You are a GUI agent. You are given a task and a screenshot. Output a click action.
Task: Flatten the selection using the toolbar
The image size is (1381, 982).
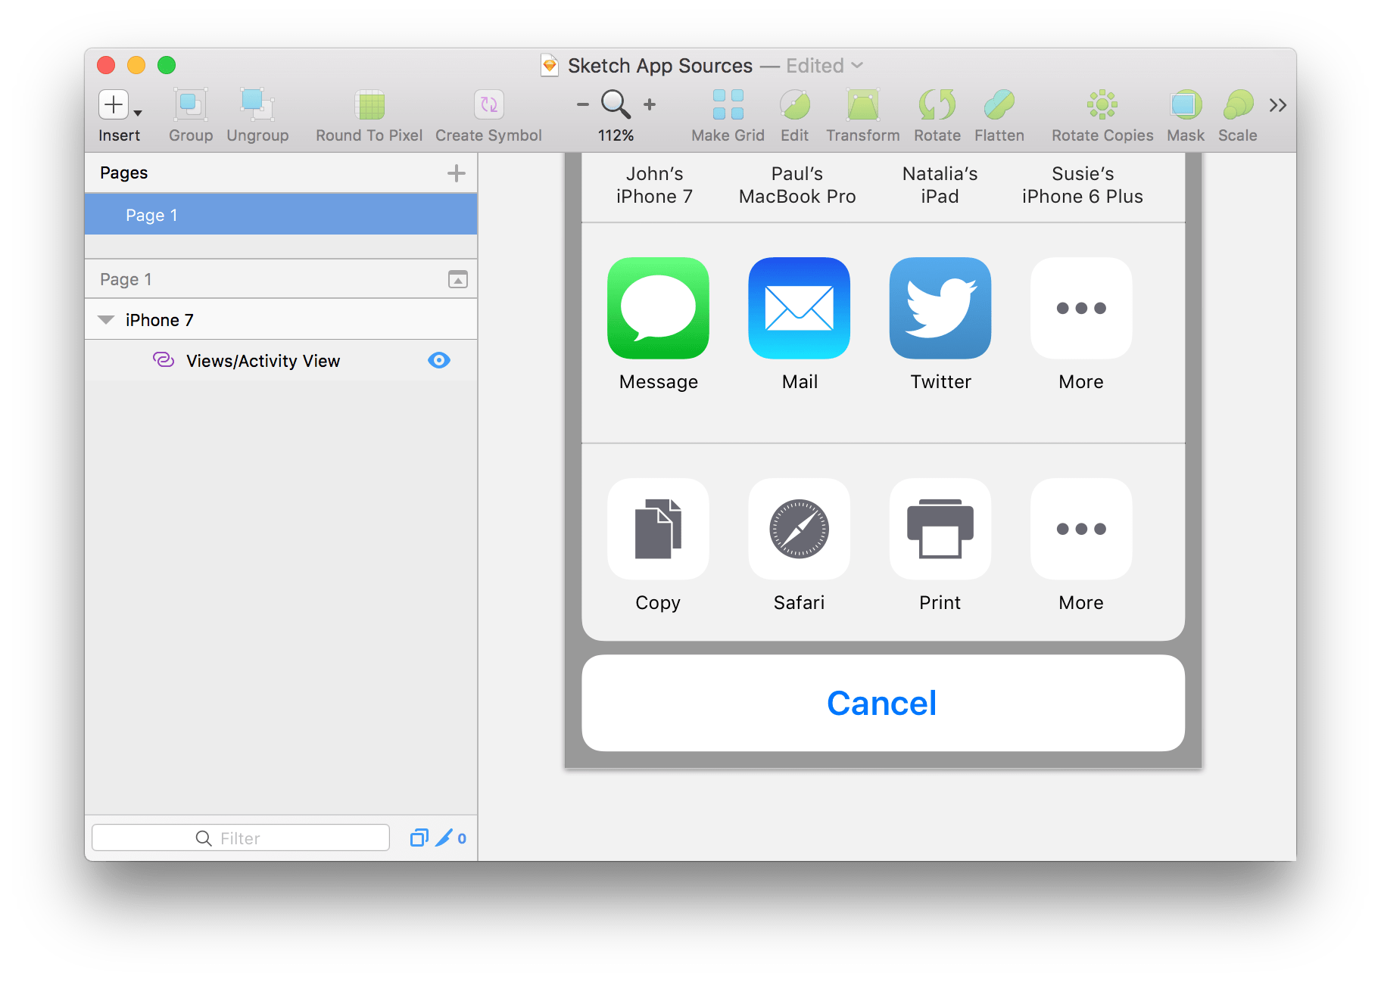pyautogui.click(x=999, y=106)
